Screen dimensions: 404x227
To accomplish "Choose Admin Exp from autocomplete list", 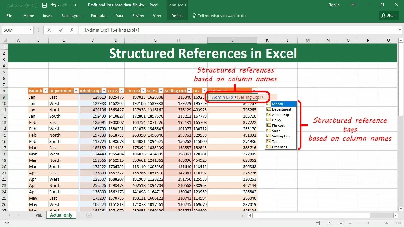I will [281, 115].
